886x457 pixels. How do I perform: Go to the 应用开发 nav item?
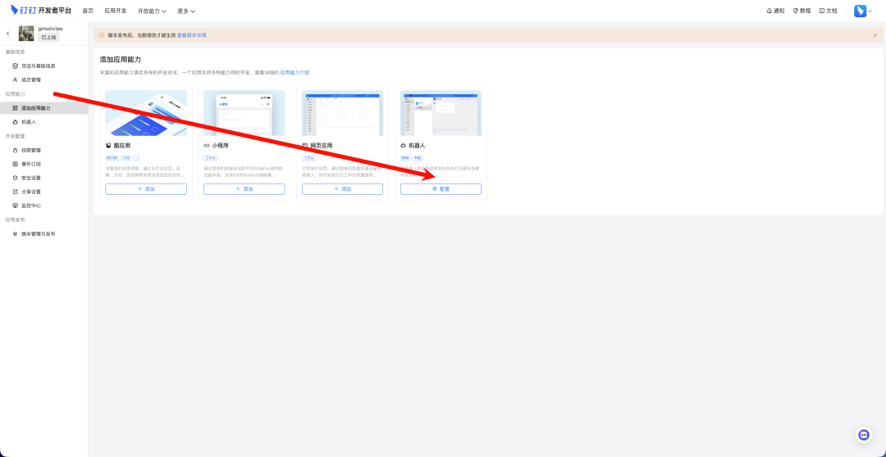point(116,11)
